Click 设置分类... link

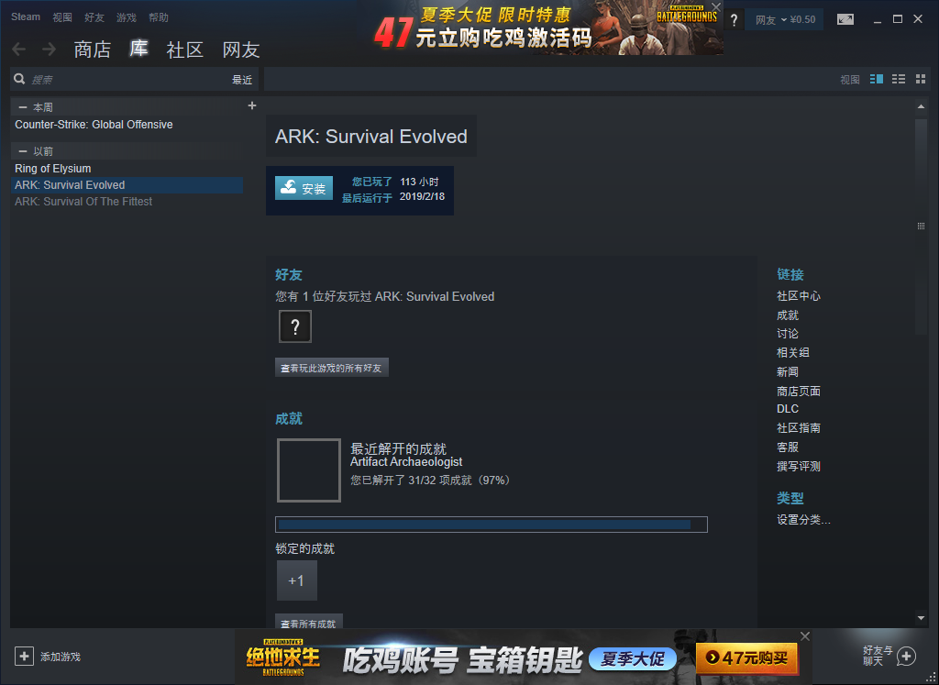(x=803, y=520)
